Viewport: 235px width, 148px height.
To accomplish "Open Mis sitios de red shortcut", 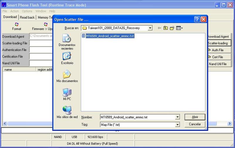I will coord(67,112).
